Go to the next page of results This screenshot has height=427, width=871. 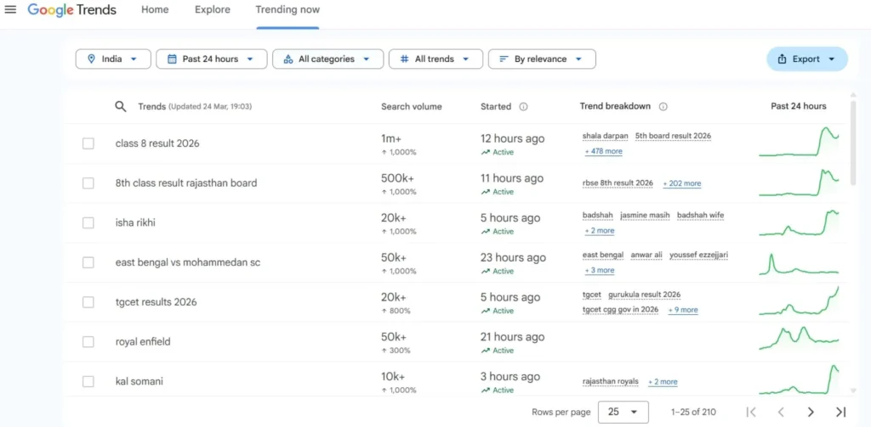click(x=811, y=412)
